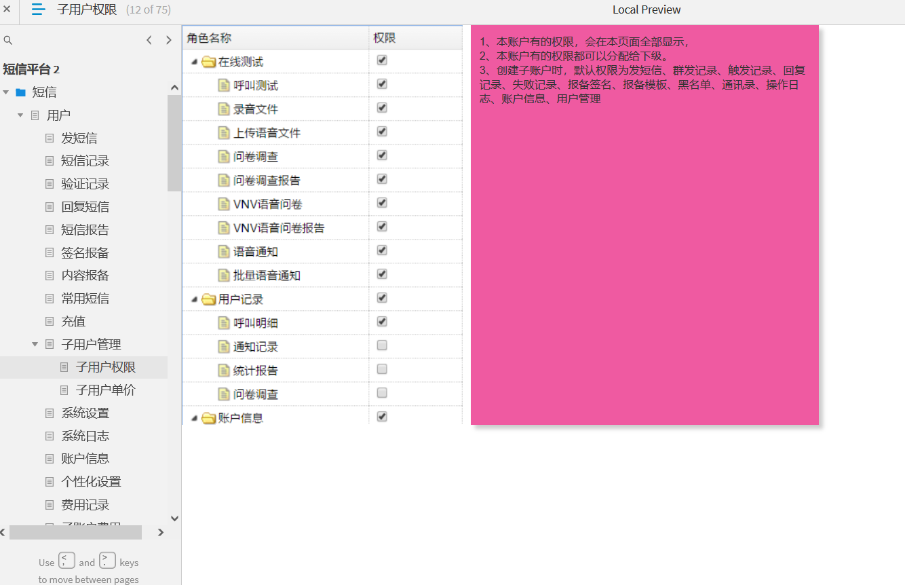Click sidebar vertical scrollbar up arrow
Screen dimensions: 905x585
click(174, 88)
